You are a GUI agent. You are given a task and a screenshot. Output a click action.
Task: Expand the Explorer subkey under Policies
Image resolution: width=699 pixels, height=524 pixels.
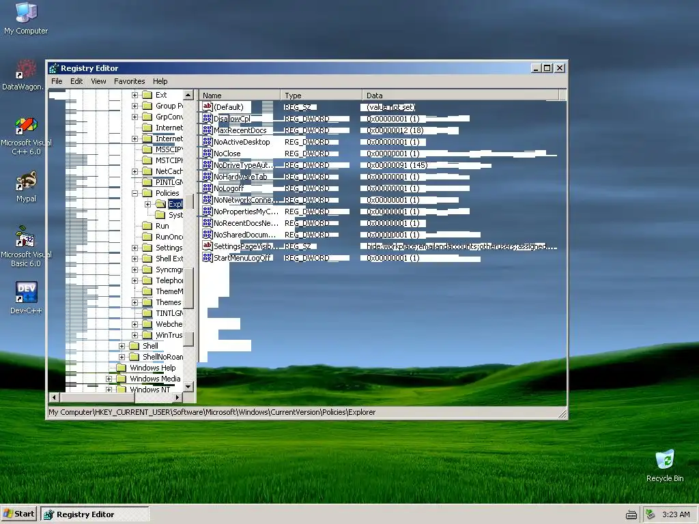(x=147, y=204)
